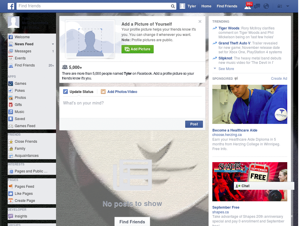Click the Music app icon
302x226 pixels.
11,112
